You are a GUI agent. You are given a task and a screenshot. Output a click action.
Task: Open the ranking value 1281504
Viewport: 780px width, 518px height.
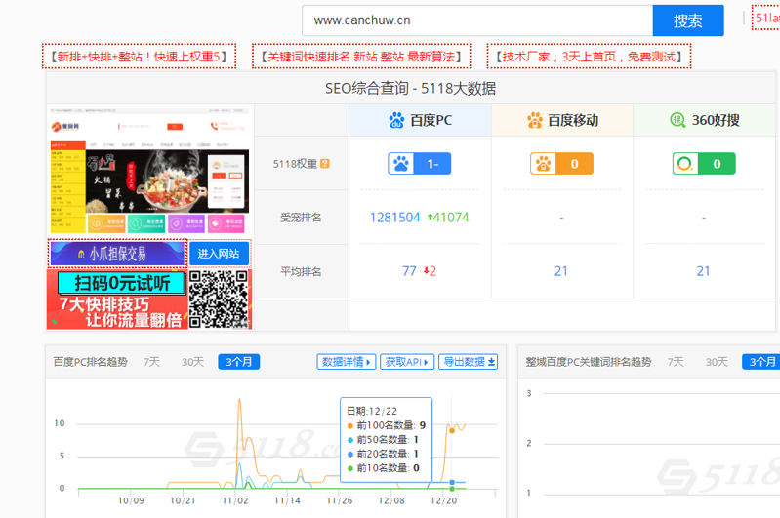point(395,218)
